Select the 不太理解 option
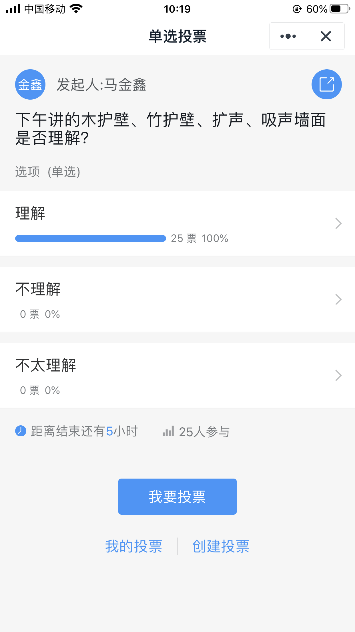355x632 pixels. 46,365
